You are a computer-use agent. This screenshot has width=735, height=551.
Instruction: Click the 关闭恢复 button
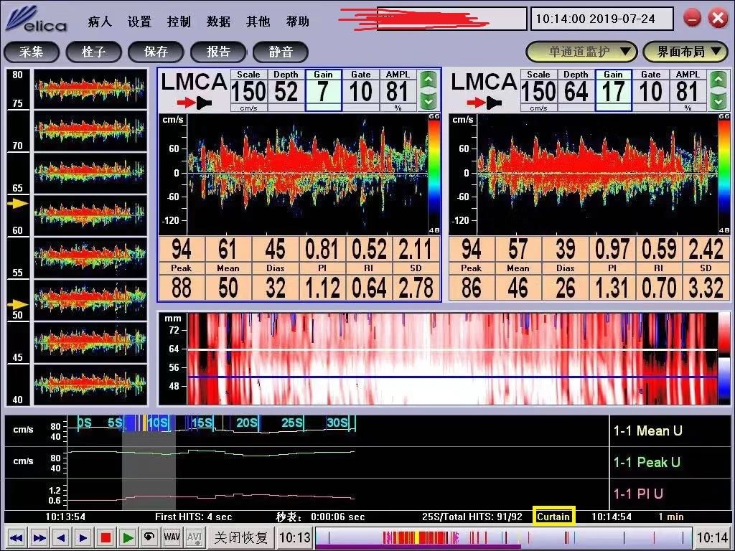click(241, 537)
